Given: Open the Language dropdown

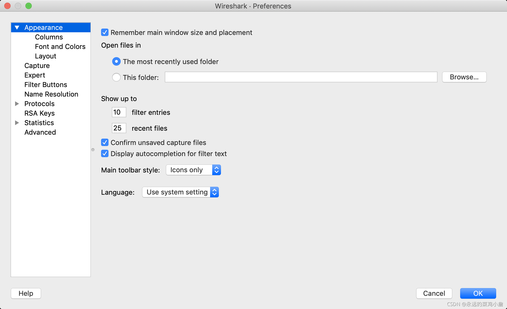Looking at the screenshot, I should click(x=180, y=192).
